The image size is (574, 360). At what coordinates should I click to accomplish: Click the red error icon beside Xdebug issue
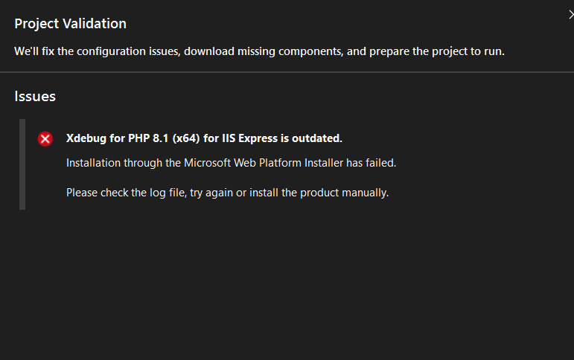click(x=45, y=139)
